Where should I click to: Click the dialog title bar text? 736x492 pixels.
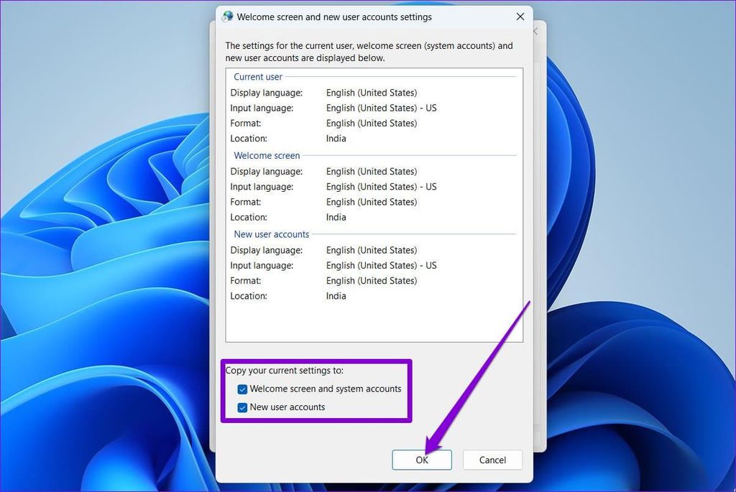click(334, 17)
